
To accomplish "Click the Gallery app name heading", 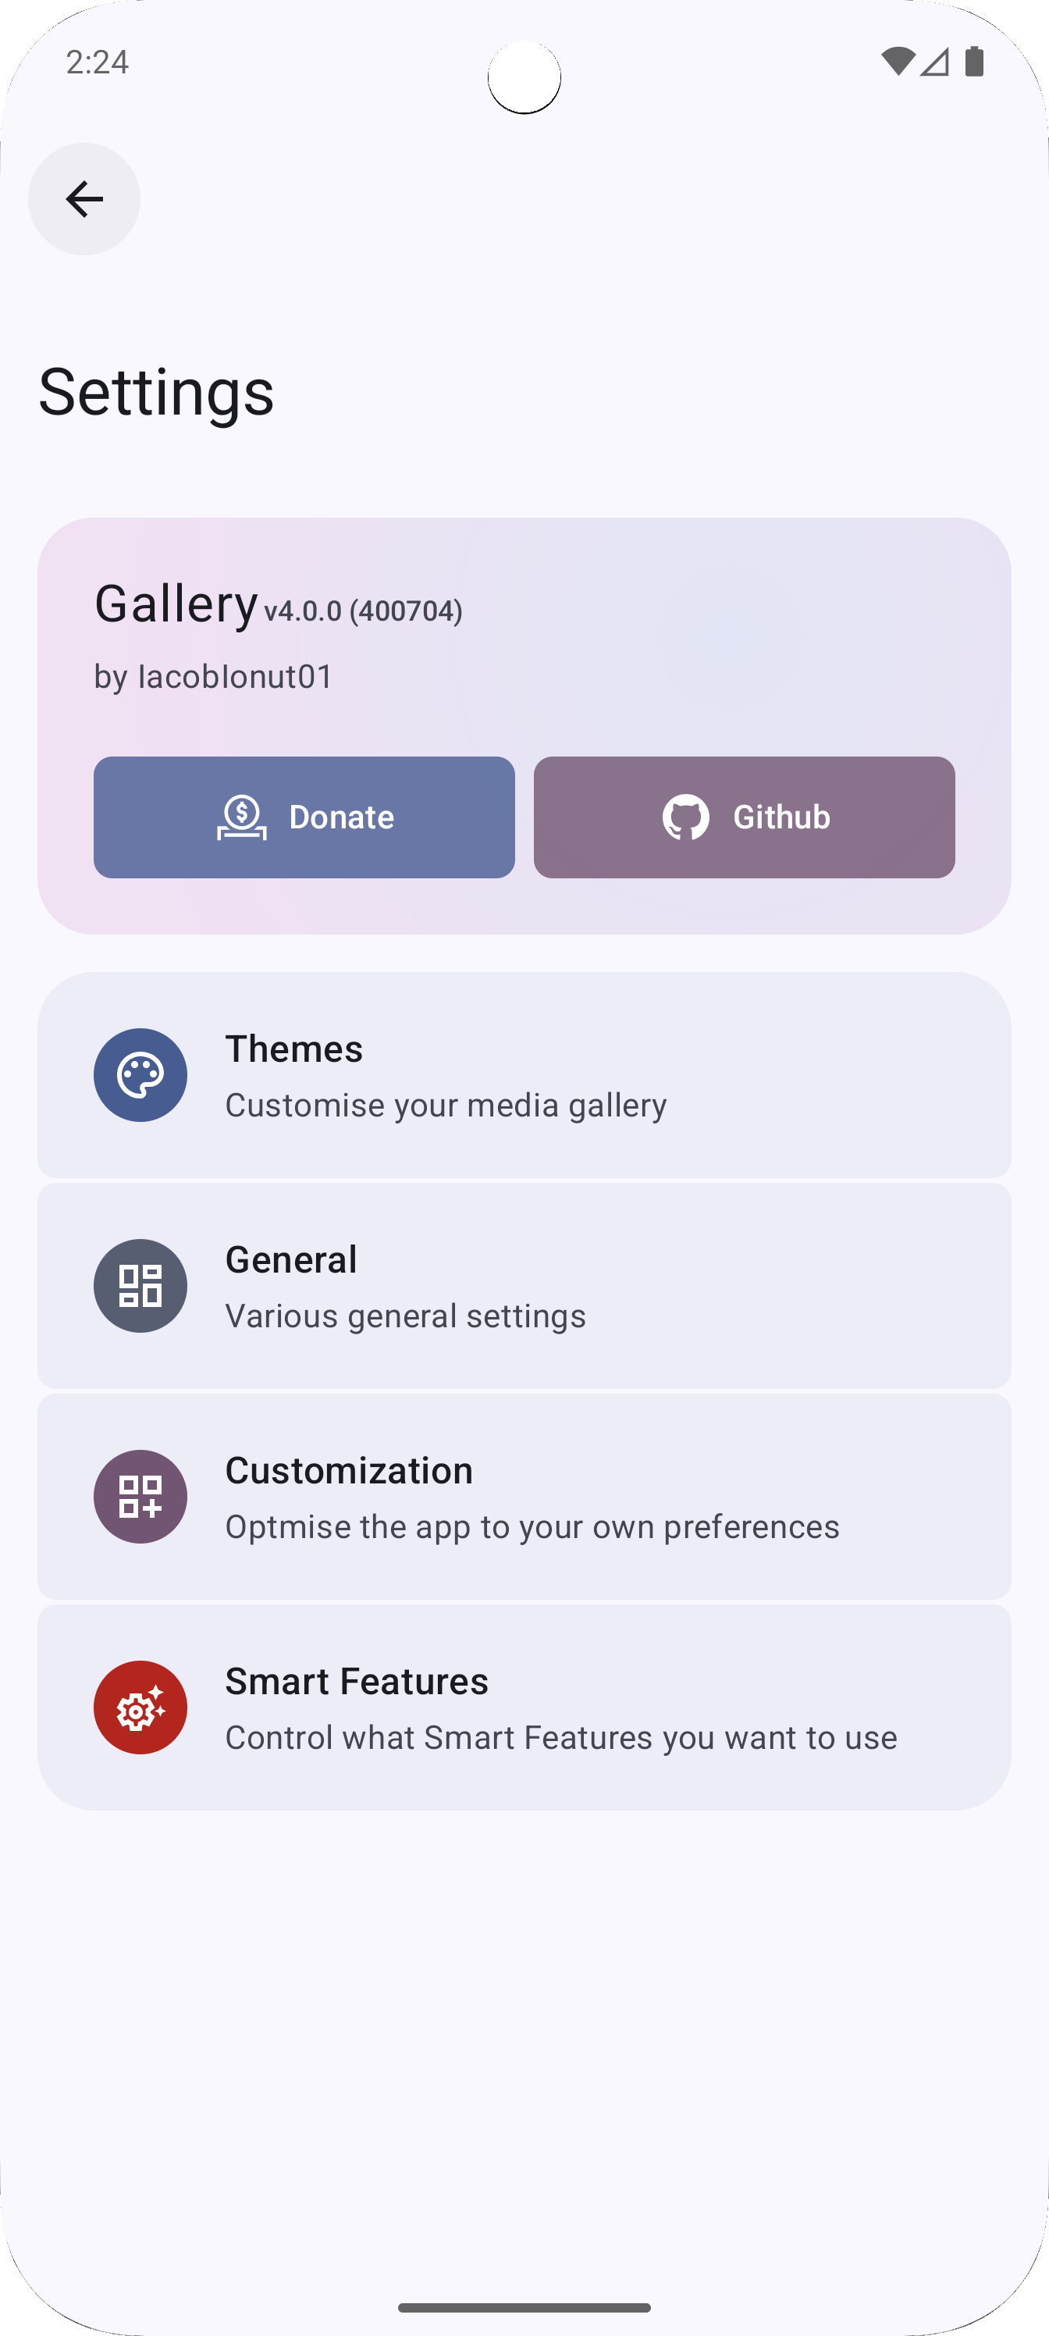I will coord(176,604).
